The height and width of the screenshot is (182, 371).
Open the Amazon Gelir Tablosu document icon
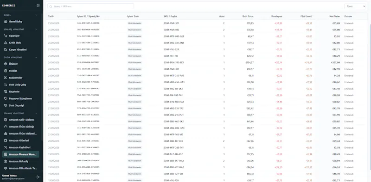tap(6, 120)
